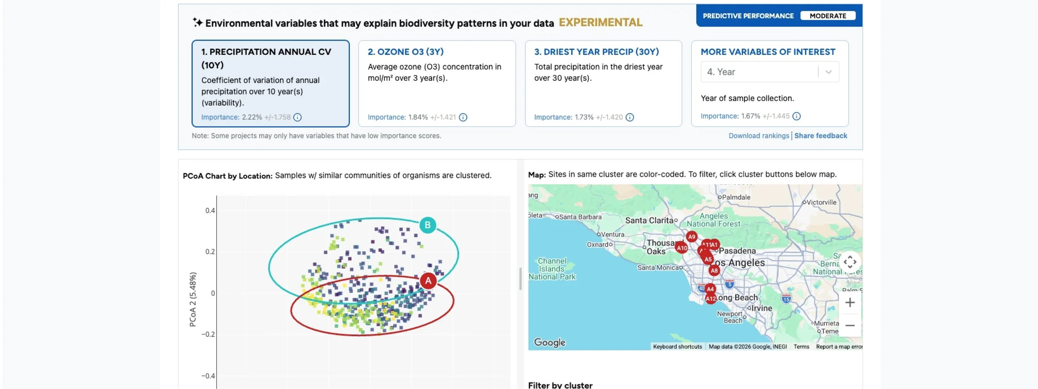1038x389 pixels.
Task: Select the Ozone O3 (3Y) variable card
Action: point(437,83)
